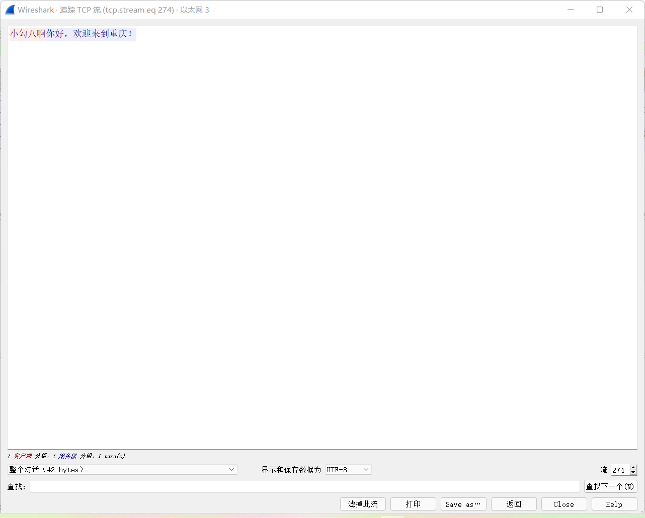Click the red 客户端 label in summary

tap(23, 456)
